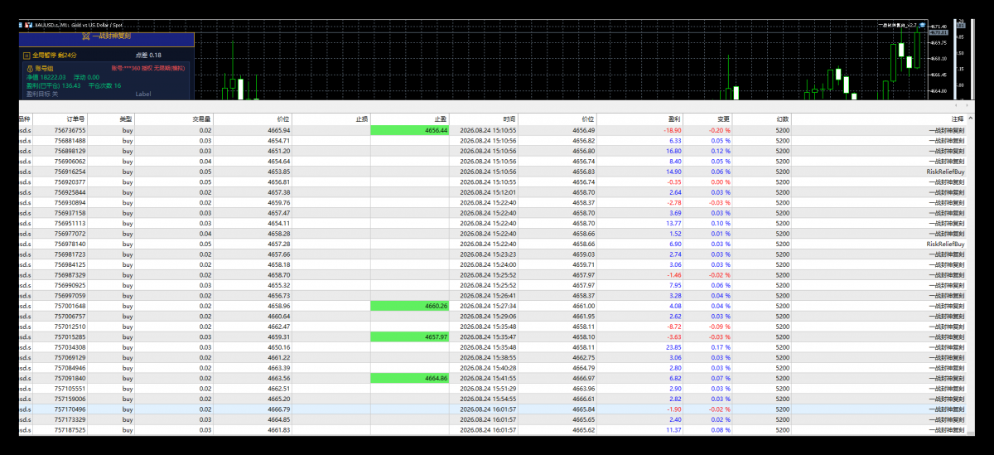Click the money bag icon beside 账号组

(29, 69)
